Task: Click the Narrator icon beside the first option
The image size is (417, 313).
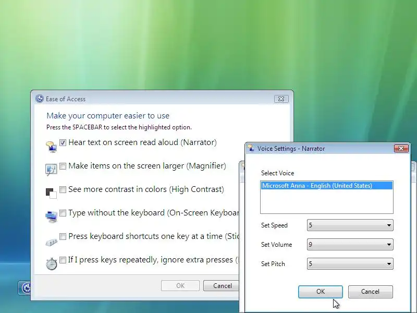Action: [51, 147]
